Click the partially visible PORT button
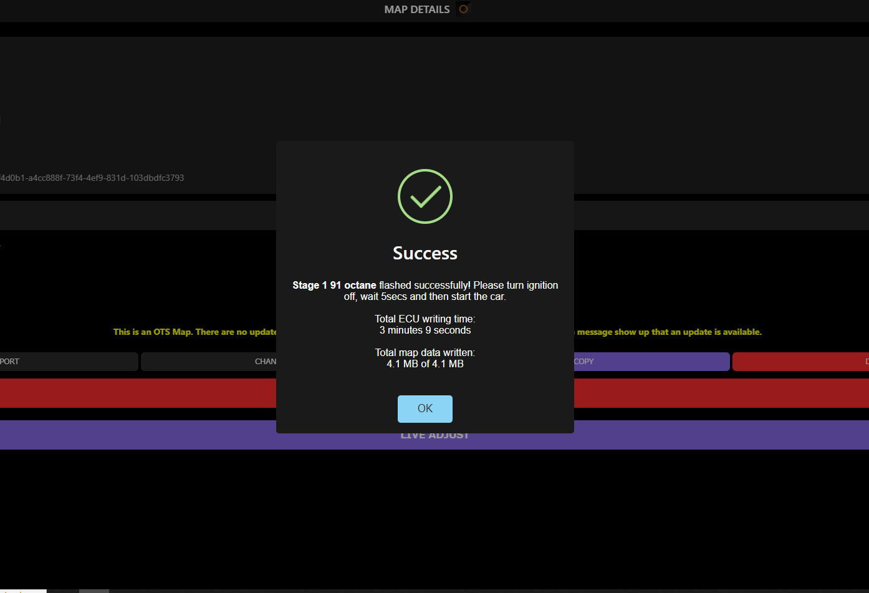869x593 pixels. (x=69, y=362)
